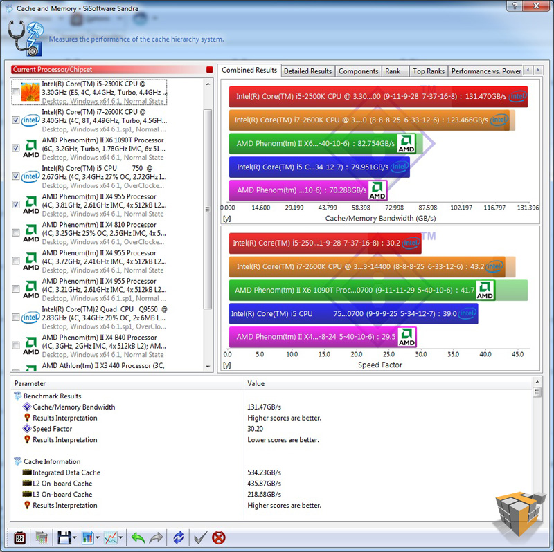Viewport: 554px width, 552px height.
Task: Click the chip icon next to L3 On-board Cache
Action: tap(27, 494)
